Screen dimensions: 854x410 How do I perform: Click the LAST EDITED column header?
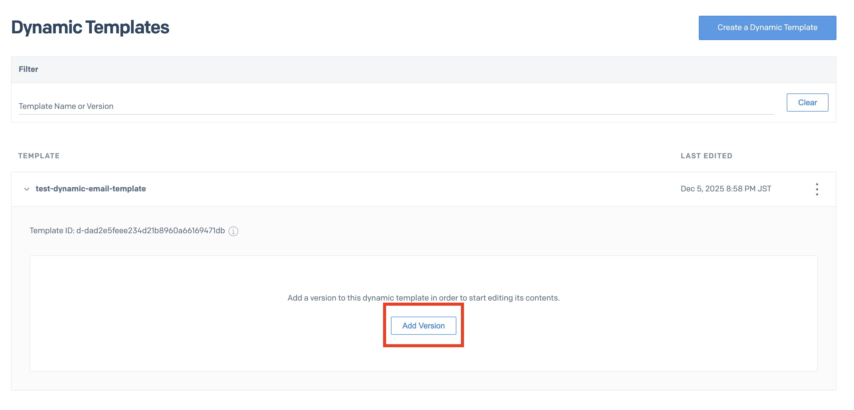[x=706, y=156]
